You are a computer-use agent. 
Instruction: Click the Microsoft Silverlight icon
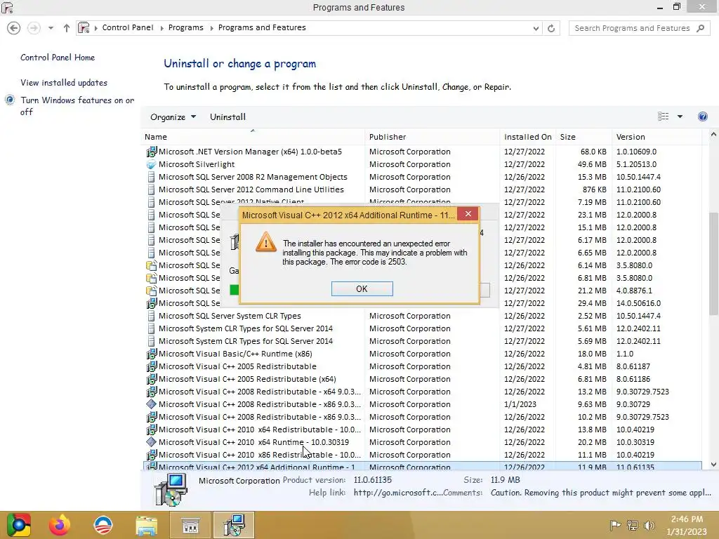point(152,164)
